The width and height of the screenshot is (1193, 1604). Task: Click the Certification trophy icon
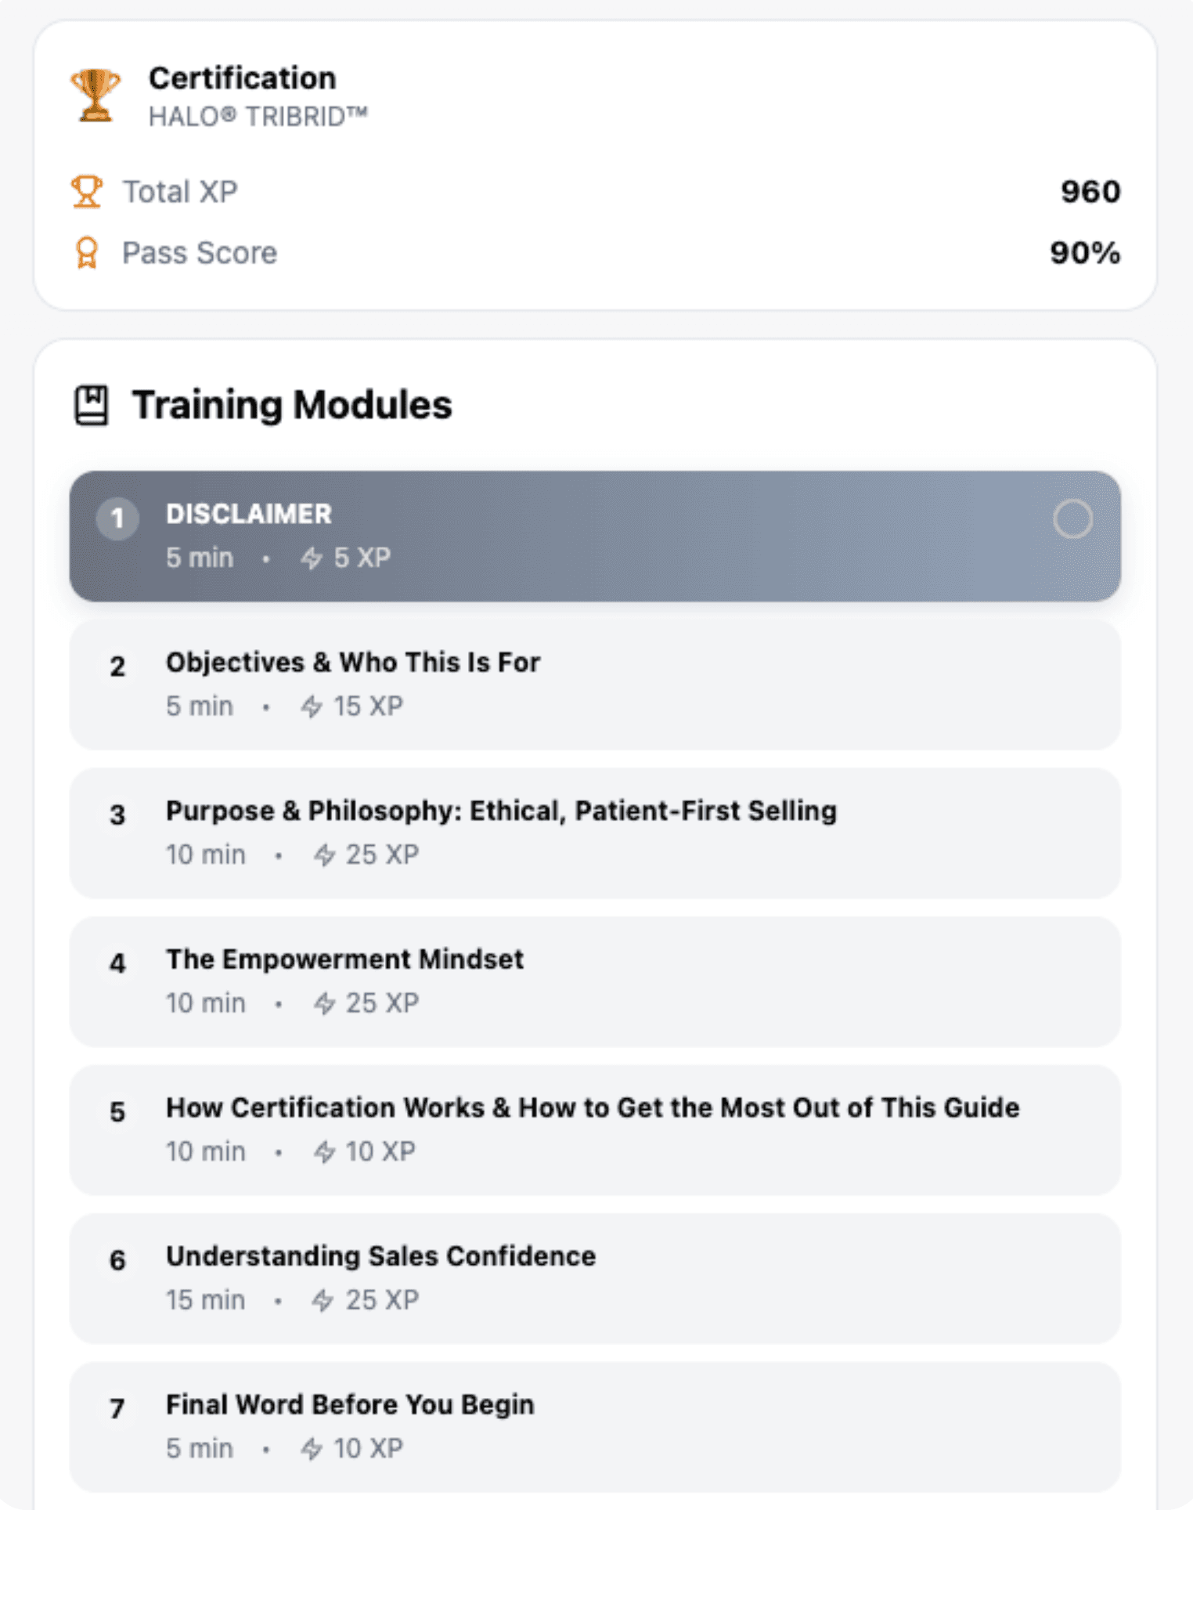point(92,92)
